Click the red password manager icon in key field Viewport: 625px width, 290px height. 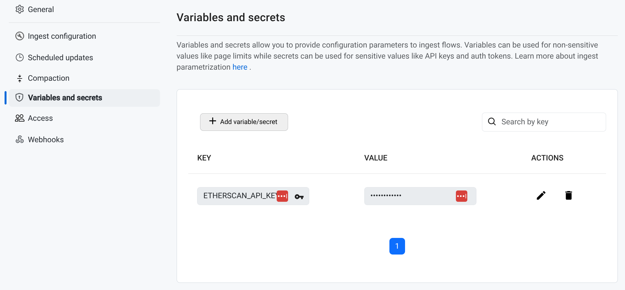click(x=282, y=196)
